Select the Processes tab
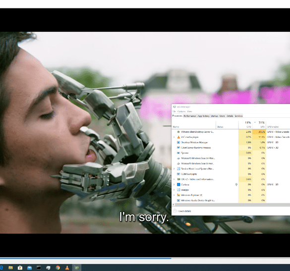The height and width of the screenshot is (271, 290). [x=177, y=116]
